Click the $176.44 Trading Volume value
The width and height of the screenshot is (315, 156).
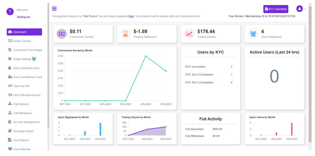pyautogui.click(x=206, y=31)
